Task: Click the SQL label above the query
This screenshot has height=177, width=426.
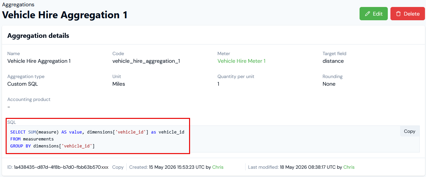Action: [x=12, y=122]
